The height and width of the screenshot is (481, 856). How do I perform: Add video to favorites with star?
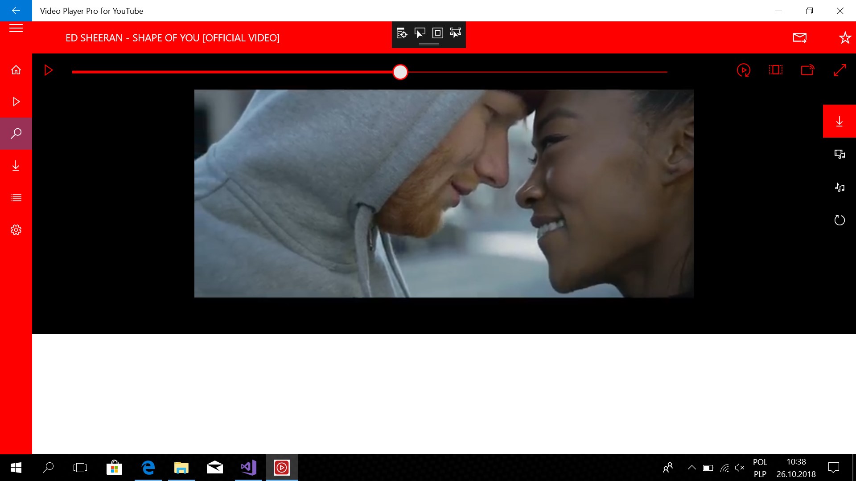tap(844, 38)
